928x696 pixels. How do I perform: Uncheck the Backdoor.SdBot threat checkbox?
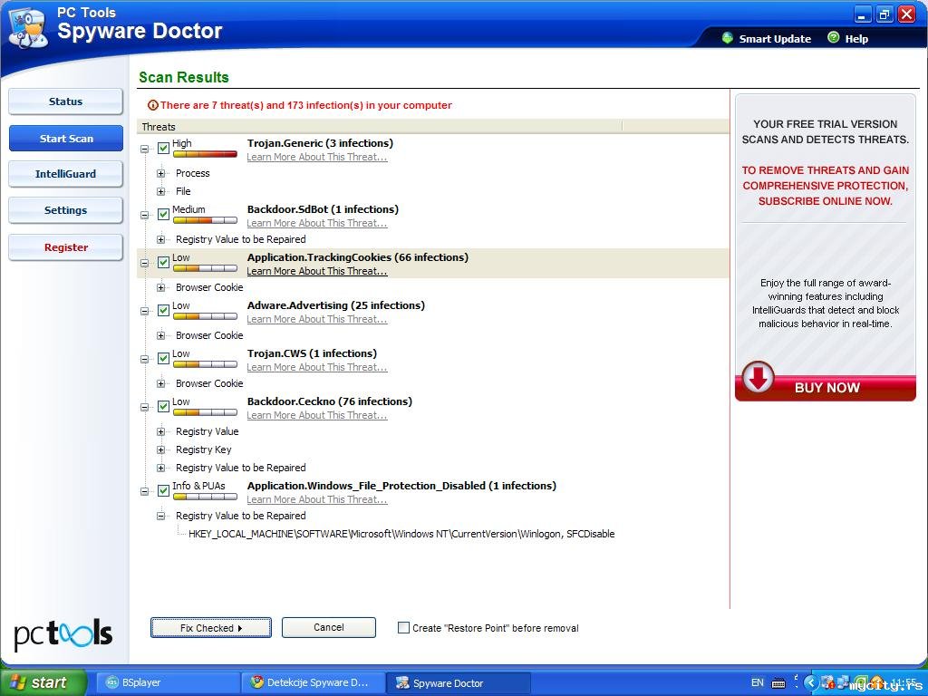coord(164,215)
